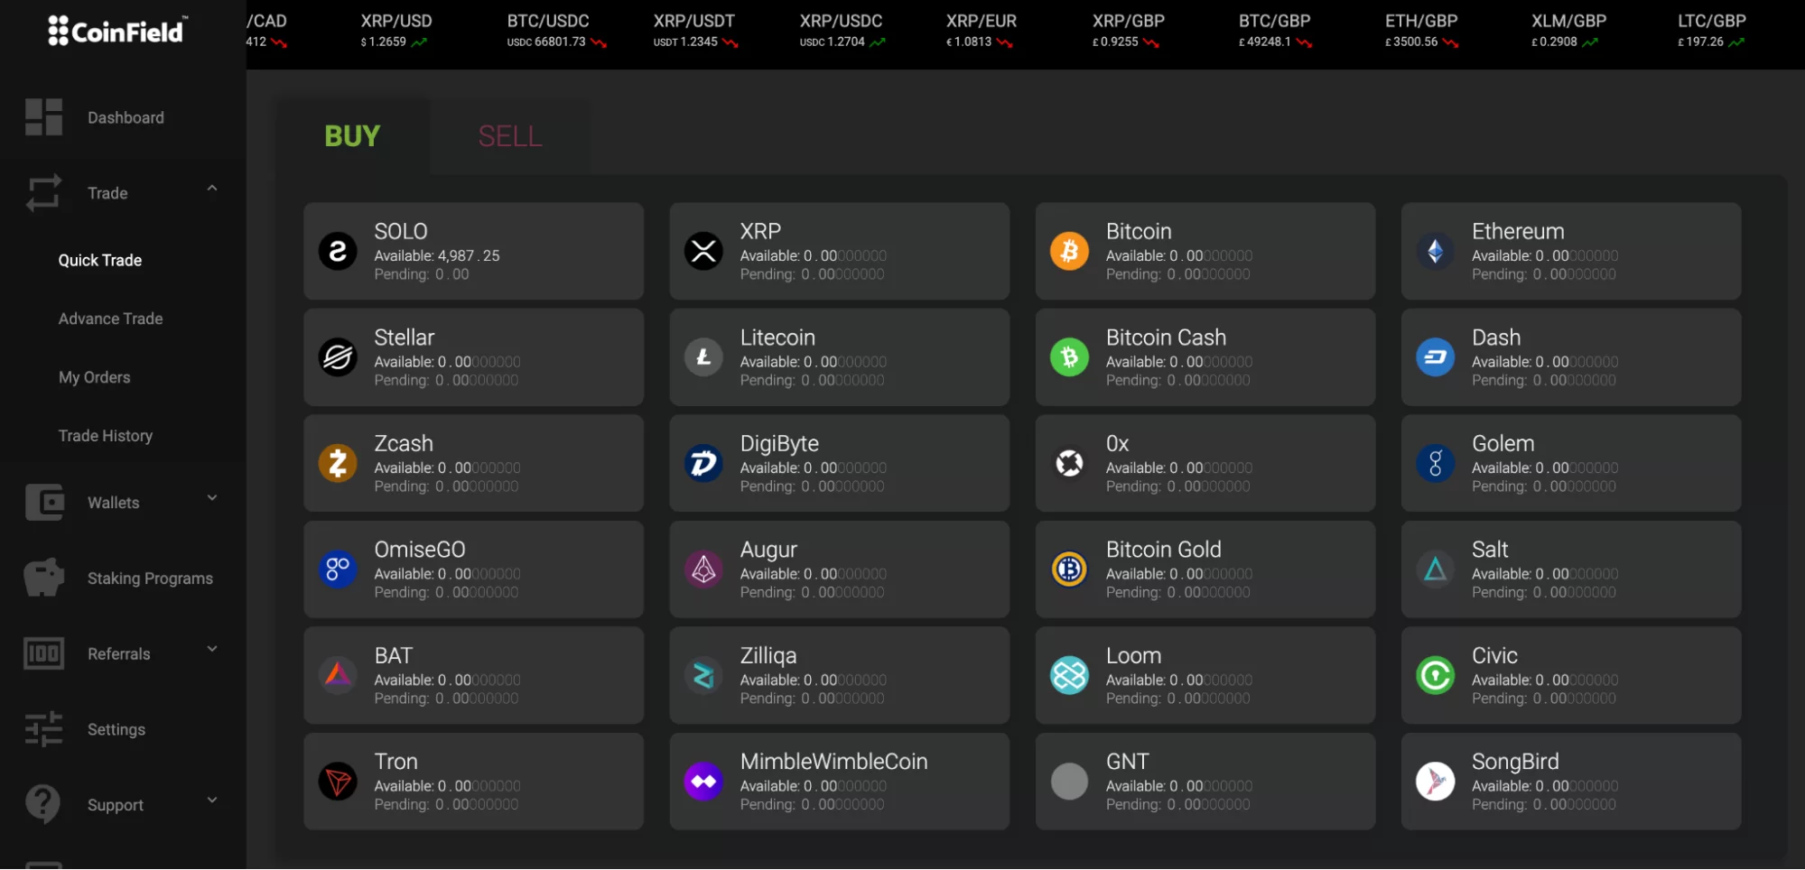
Task: Choose the Bitcoin Gold card
Action: pyautogui.click(x=1205, y=569)
